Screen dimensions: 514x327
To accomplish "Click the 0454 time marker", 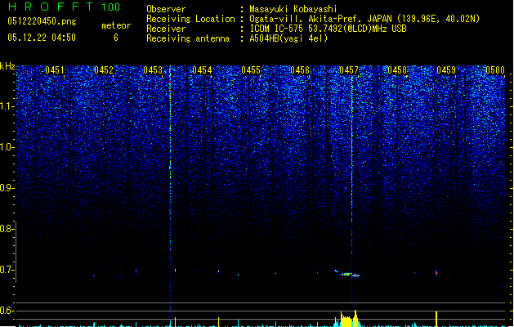I will coord(202,70).
